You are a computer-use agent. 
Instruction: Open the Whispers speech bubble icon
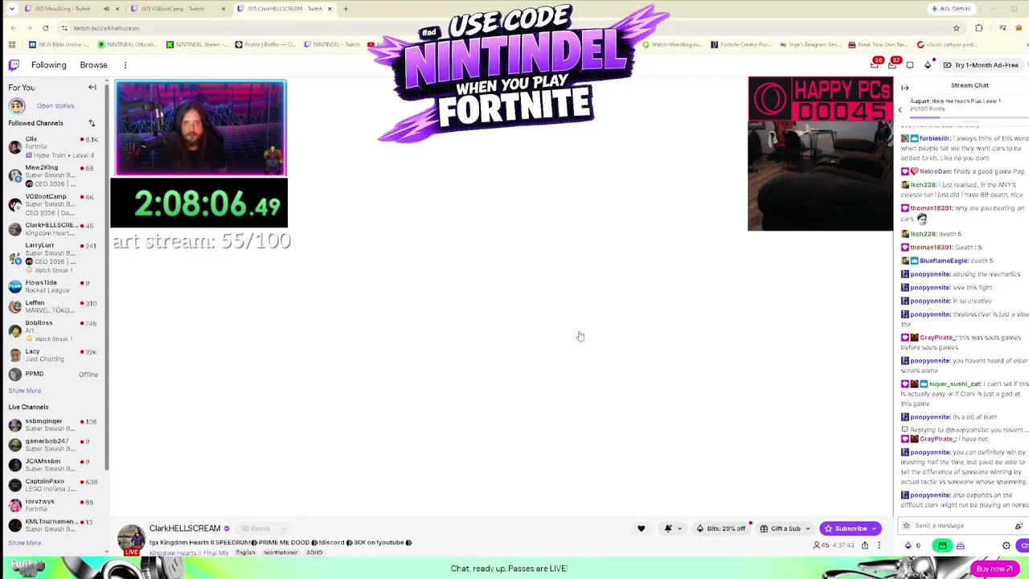coord(910,65)
